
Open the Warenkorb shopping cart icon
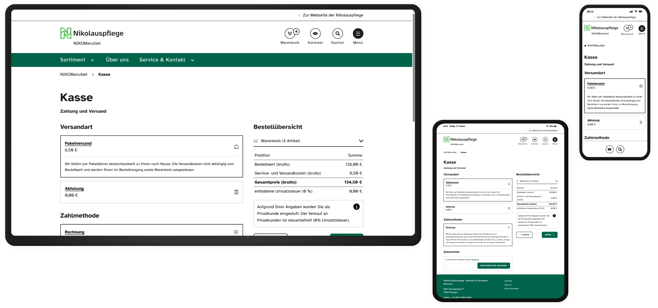coord(290,33)
